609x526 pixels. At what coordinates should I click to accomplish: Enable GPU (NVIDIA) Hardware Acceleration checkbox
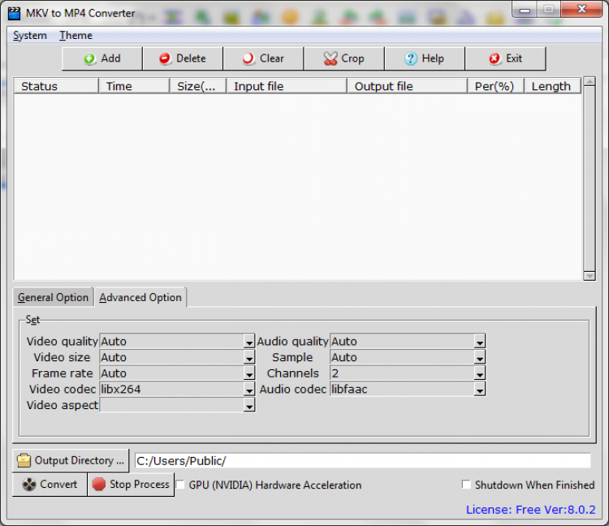(179, 485)
